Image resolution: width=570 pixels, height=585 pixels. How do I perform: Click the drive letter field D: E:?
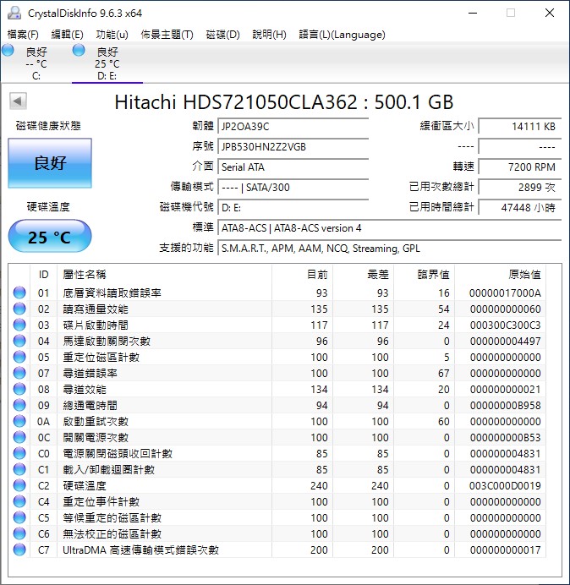tap(293, 207)
